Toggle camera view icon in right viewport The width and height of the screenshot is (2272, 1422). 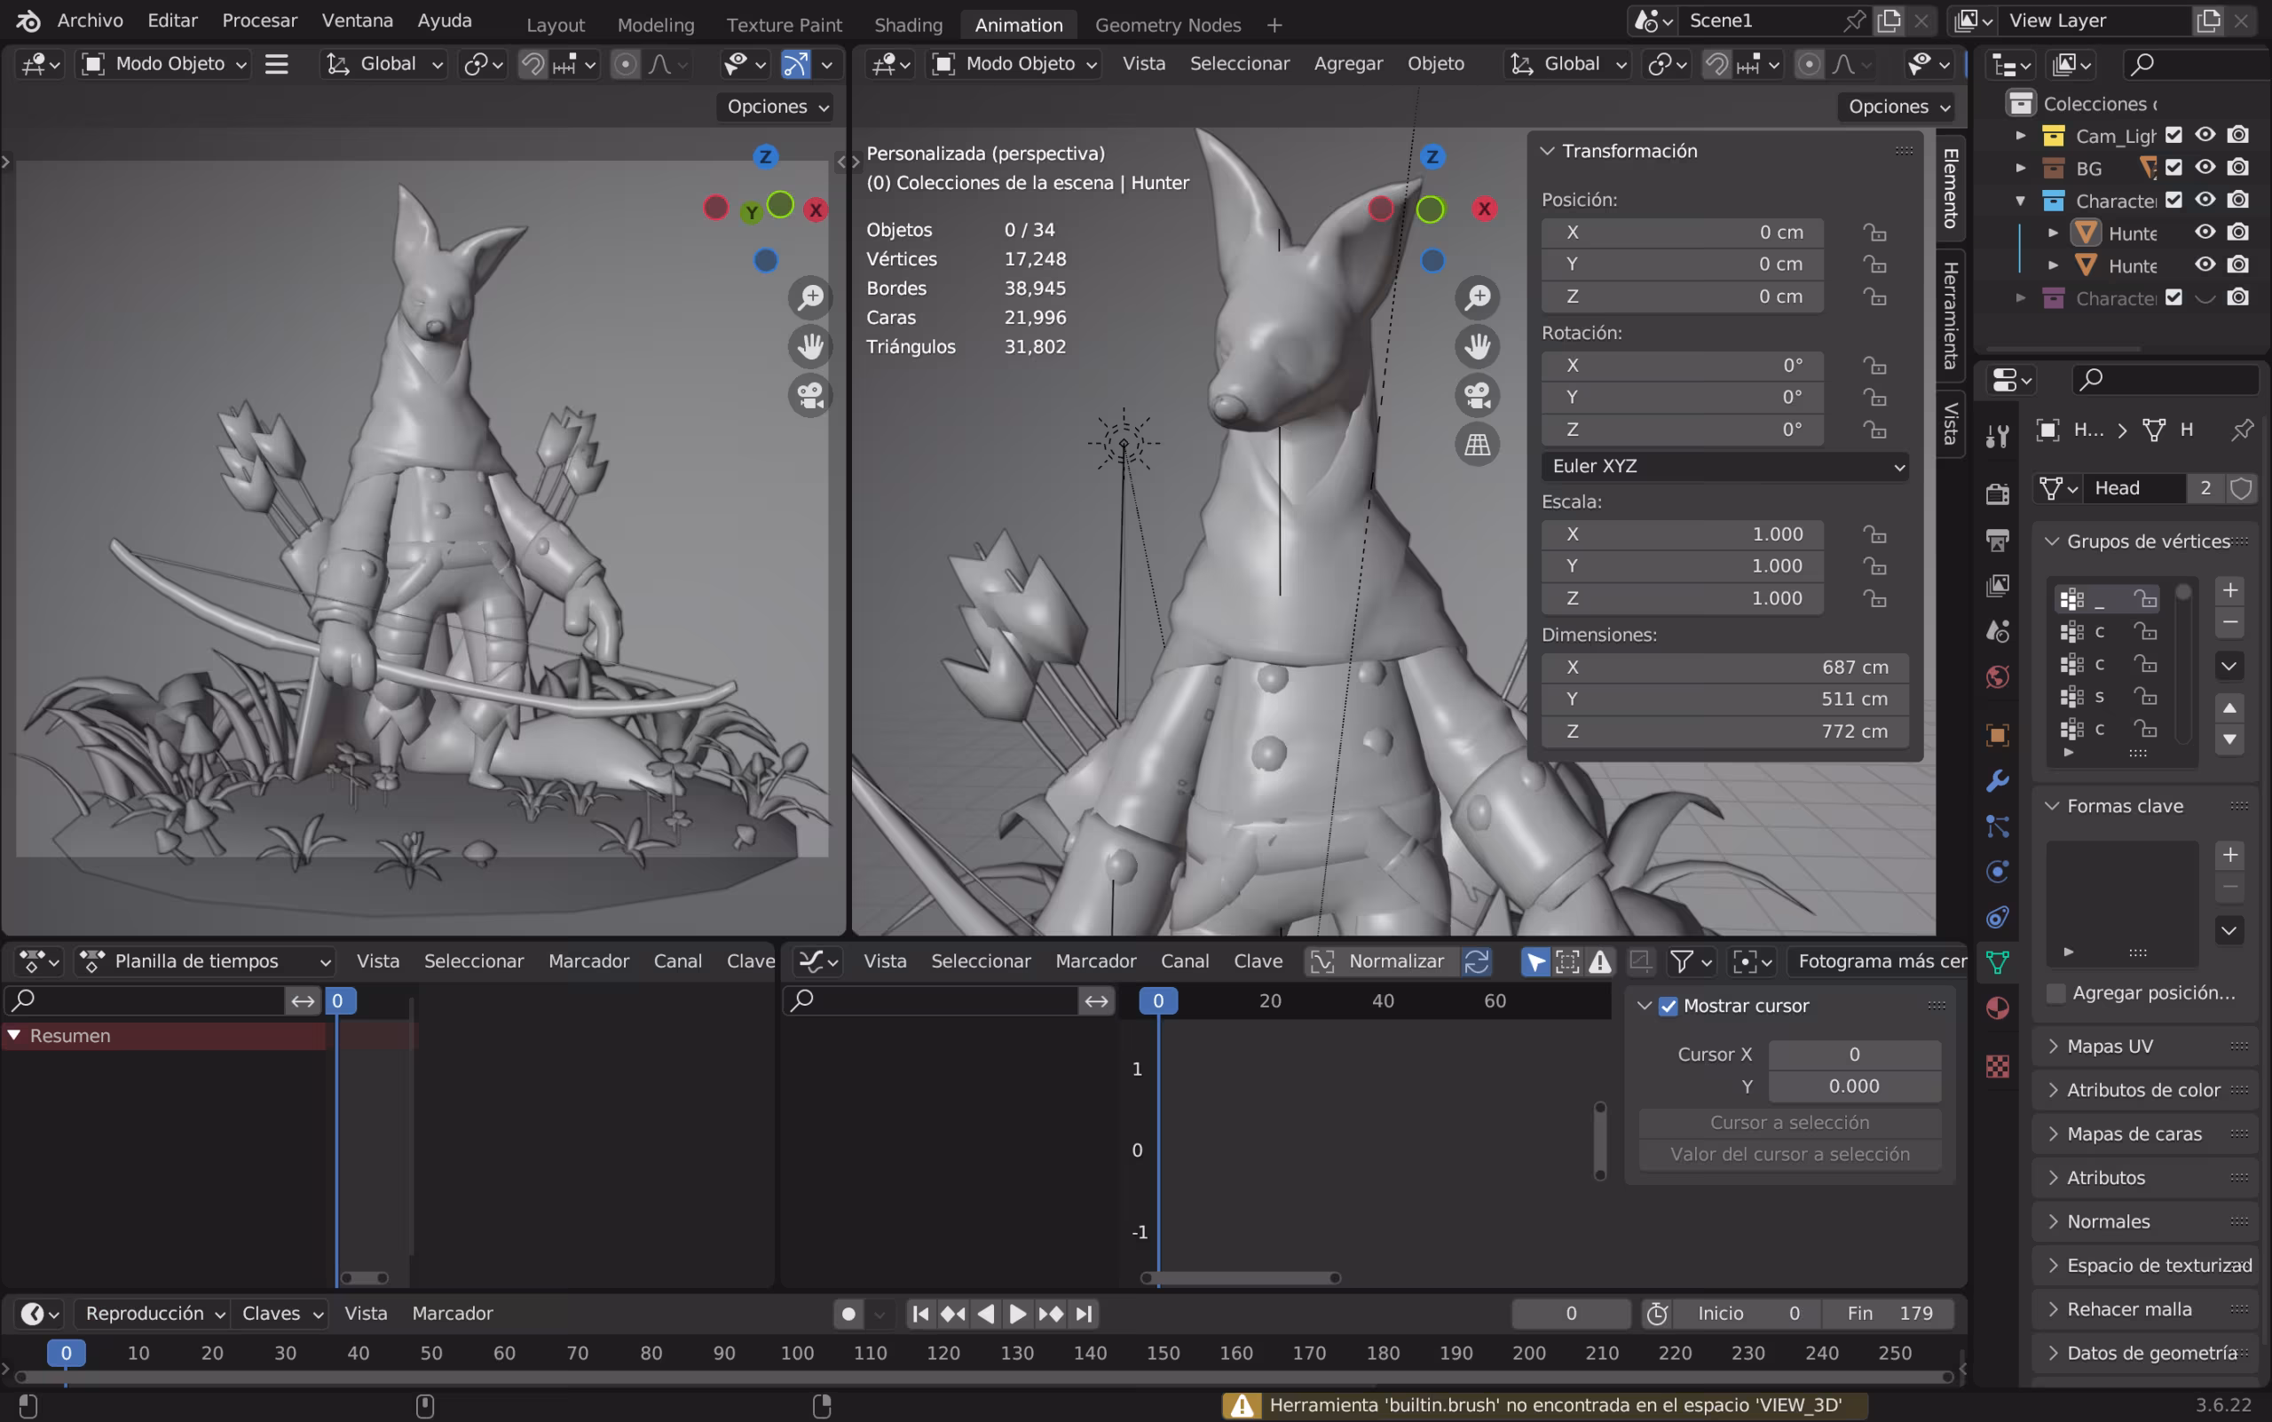click(x=1478, y=395)
